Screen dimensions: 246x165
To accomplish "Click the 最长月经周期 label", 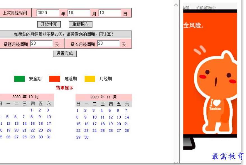I will (x=83, y=44).
